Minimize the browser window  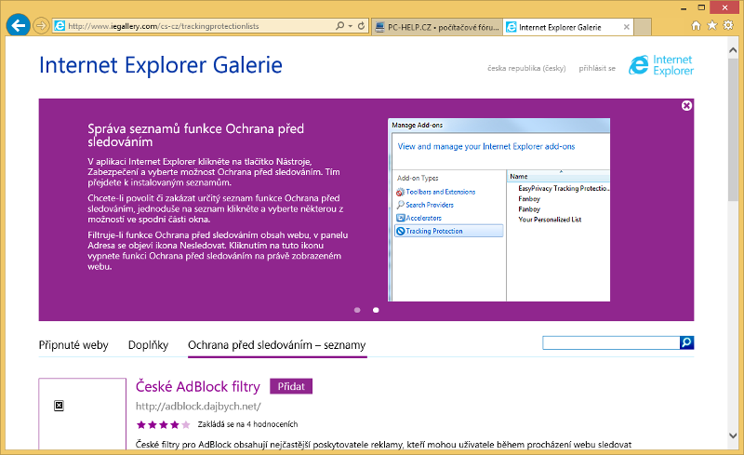click(x=684, y=8)
